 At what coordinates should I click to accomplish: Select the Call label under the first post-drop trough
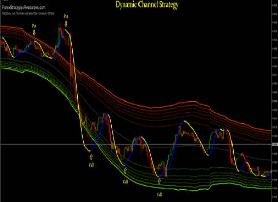[91, 165]
